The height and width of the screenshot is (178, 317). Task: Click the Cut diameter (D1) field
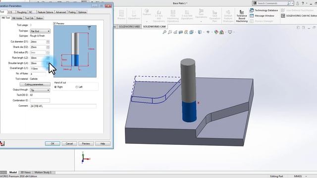(38, 42)
